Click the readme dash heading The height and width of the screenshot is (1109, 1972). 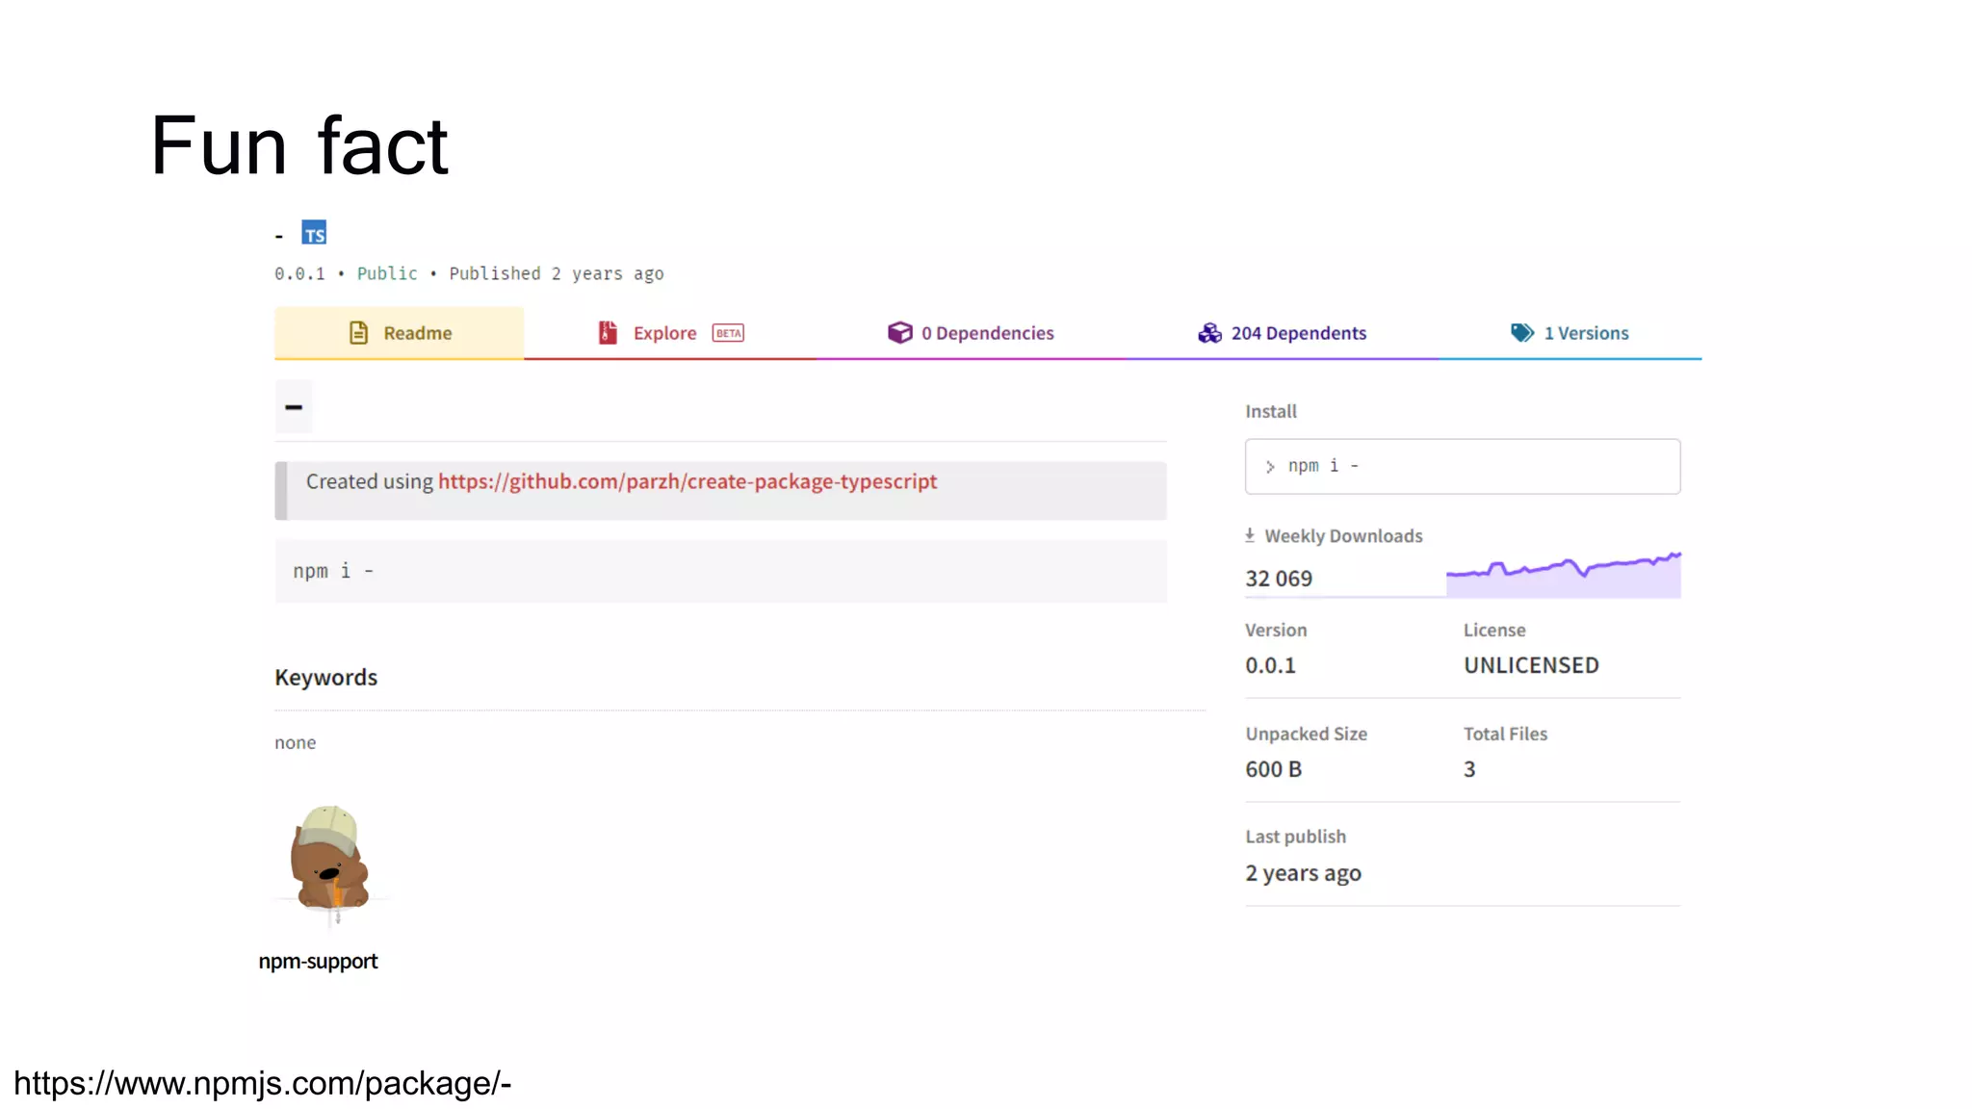(x=294, y=407)
